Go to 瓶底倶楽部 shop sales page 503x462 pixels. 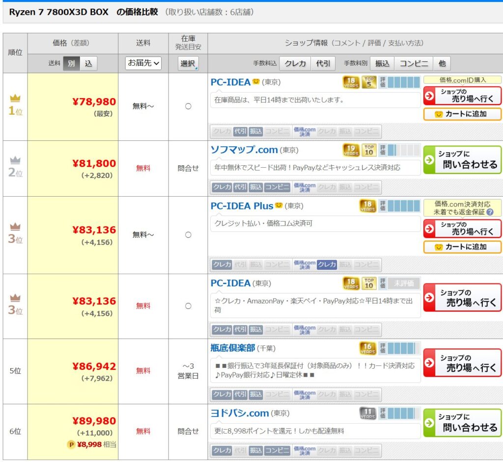[462, 362]
